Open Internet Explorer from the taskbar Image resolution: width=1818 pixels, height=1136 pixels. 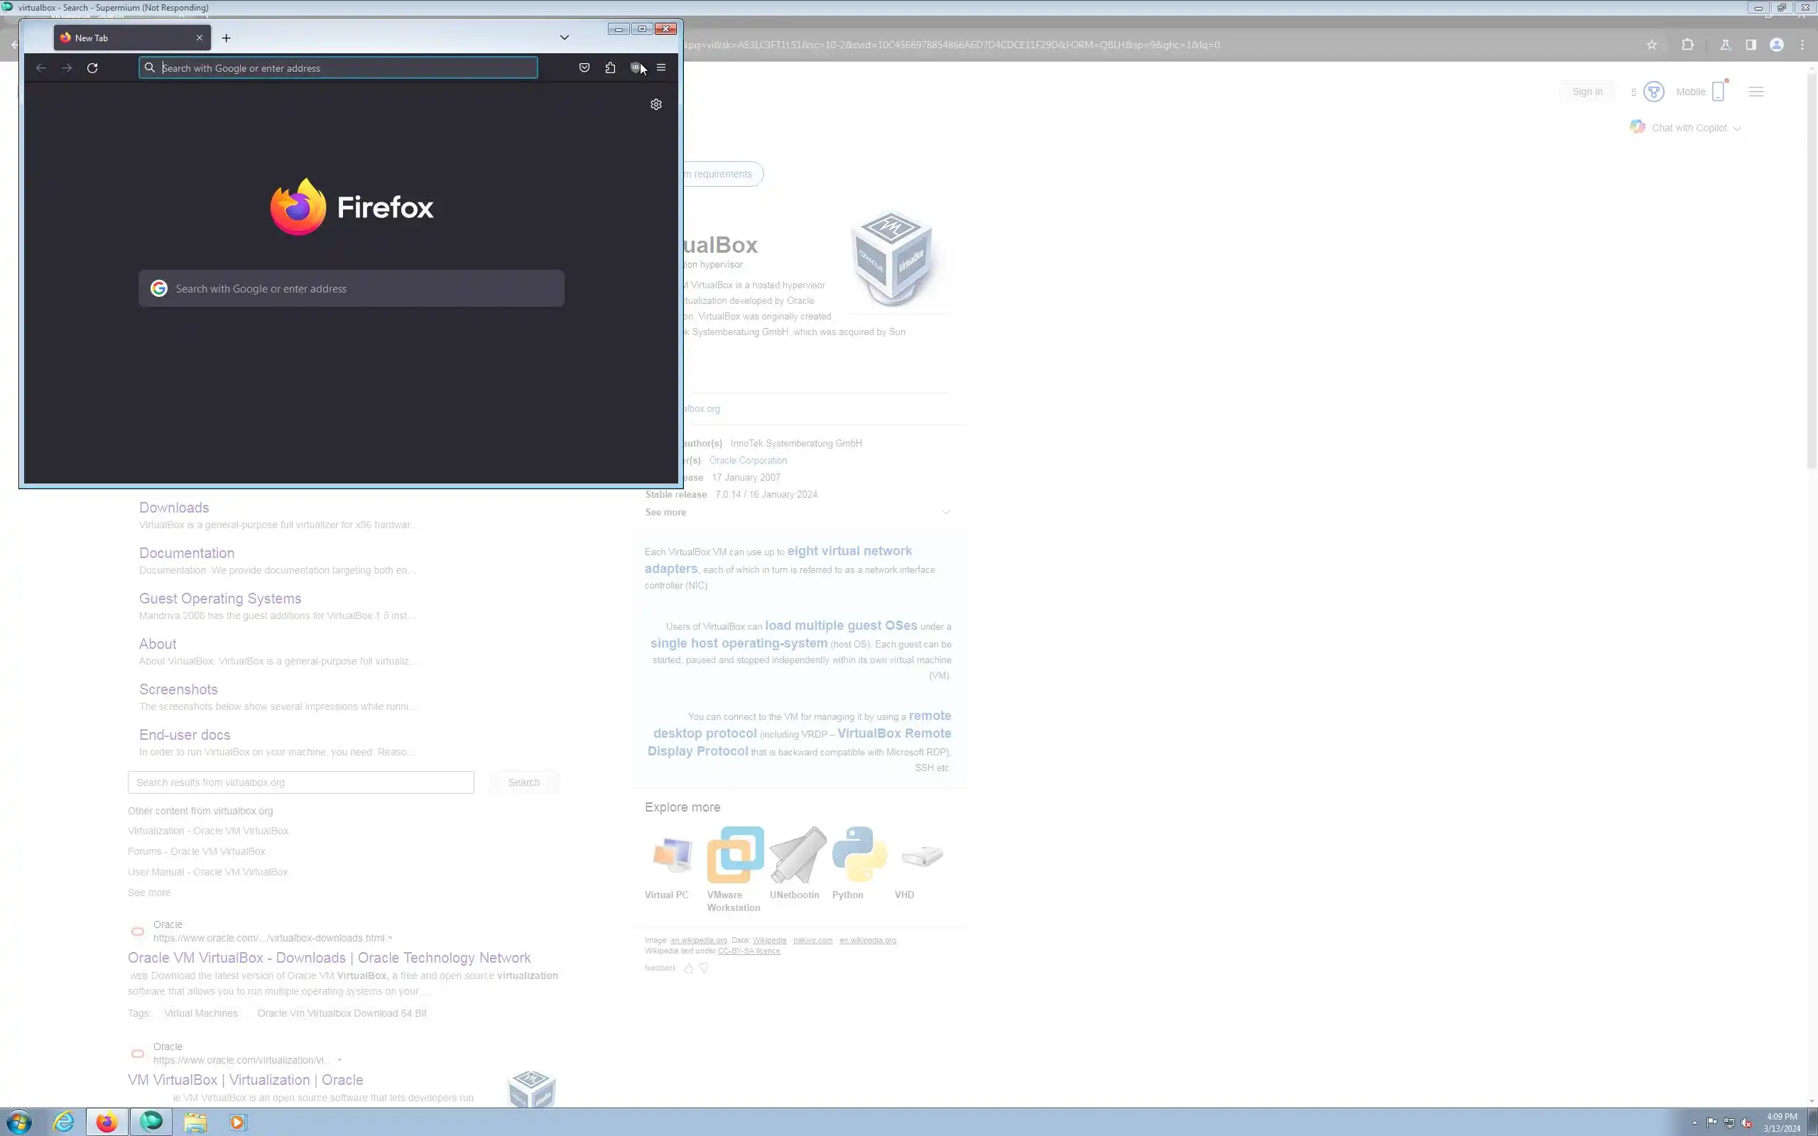[x=64, y=1122]
